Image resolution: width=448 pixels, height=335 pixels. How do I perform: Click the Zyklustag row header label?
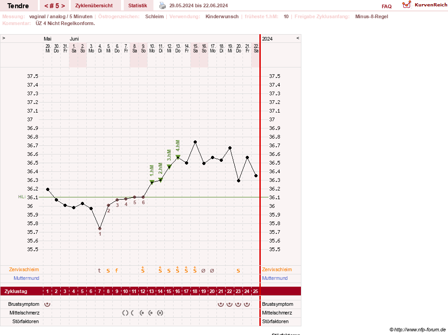click(16, 291)
